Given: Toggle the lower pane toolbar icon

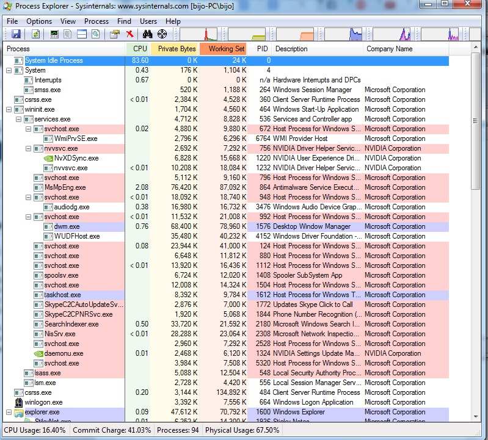Looking at the screenshot, I should (82, 34).
